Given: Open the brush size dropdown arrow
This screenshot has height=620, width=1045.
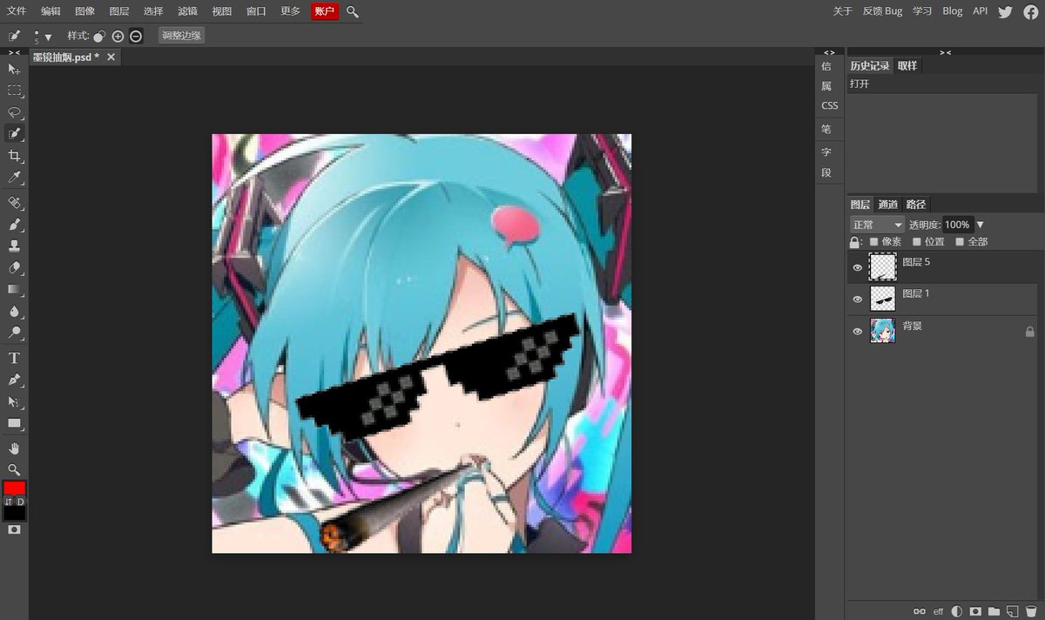Looking at the screenshot, I should pyautogui.click(x=48, y=37).
